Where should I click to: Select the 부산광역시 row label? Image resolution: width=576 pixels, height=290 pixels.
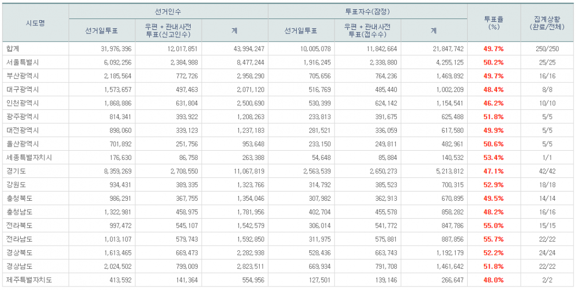pos(22,75)
